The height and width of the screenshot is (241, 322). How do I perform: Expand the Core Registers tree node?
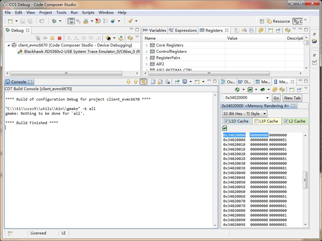pyautogui.click(x=147, y=45)
